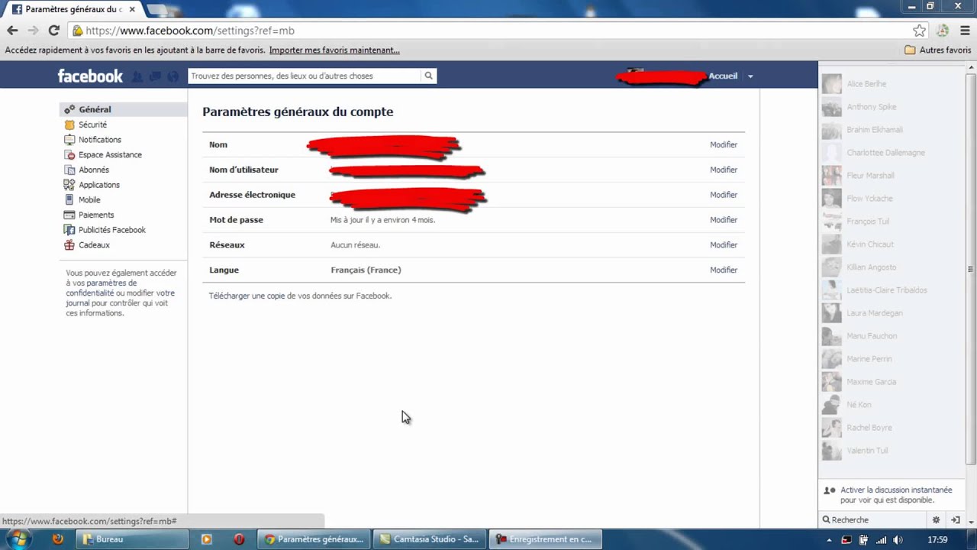Screen dimensions: 977x550
Task: Open Autres favoris folder
Action: 937,50
